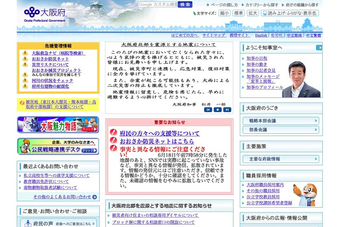Switch language to 中文繁體
The image size is (341, 227).
313,35
